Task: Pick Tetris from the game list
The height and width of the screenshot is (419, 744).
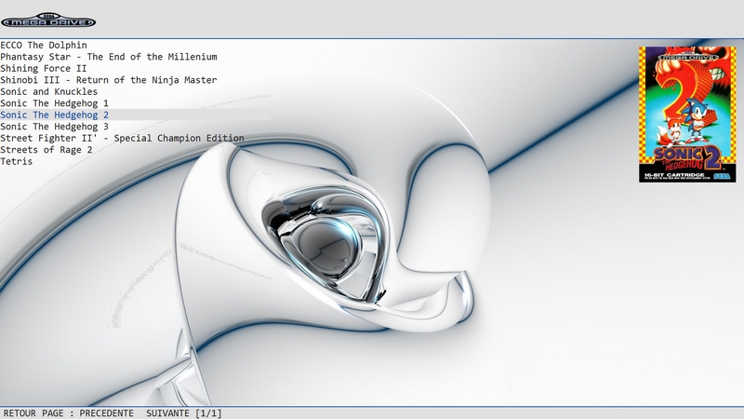Action: pos(17,161)
